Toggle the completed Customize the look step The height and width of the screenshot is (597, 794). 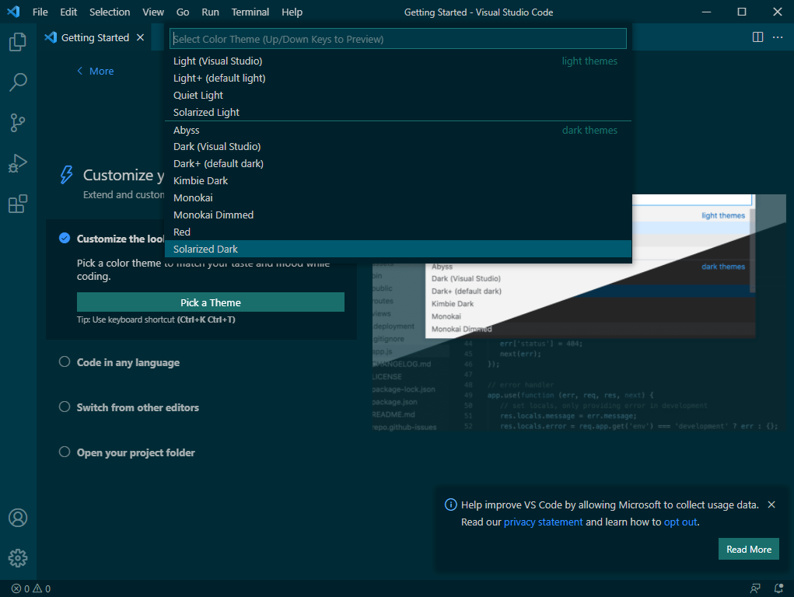(65, 238)
